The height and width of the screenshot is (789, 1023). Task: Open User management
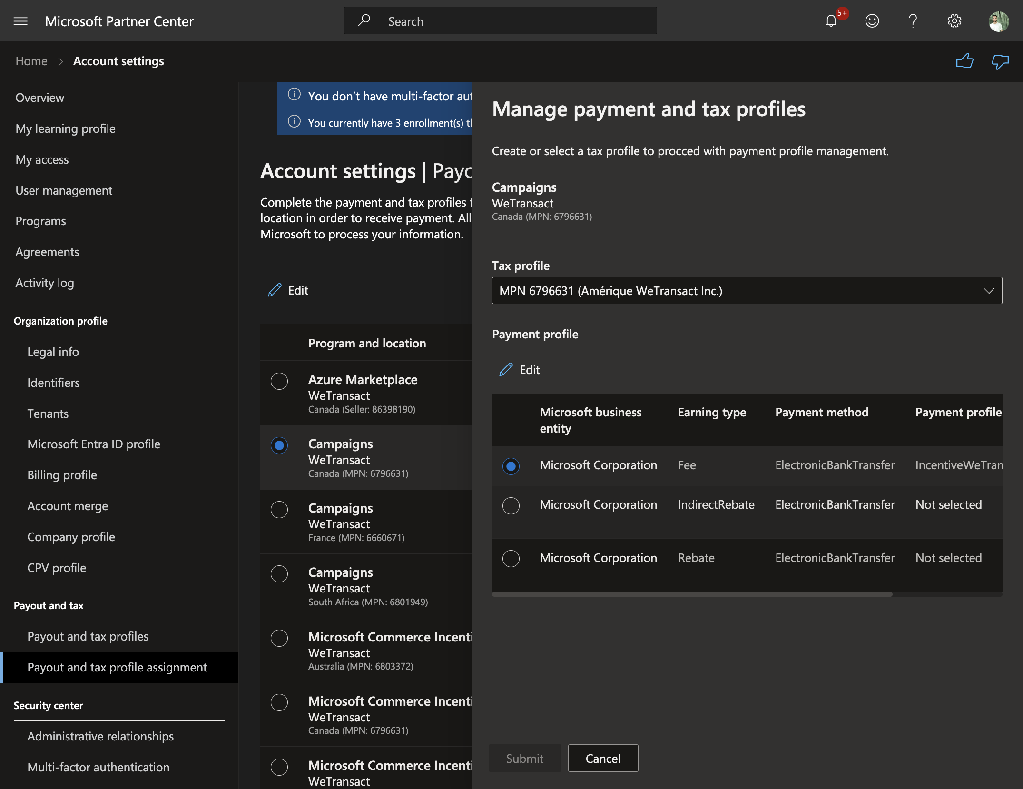click(x=64, y=190)
